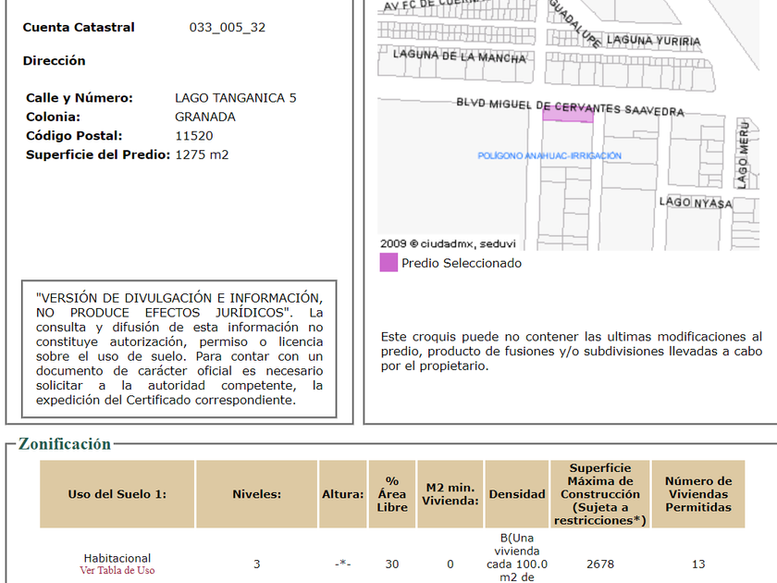The image size is (777, 583).
Task: Click LAGUNA DE LA MANCHA street label
Action: (x=460, y=56)
